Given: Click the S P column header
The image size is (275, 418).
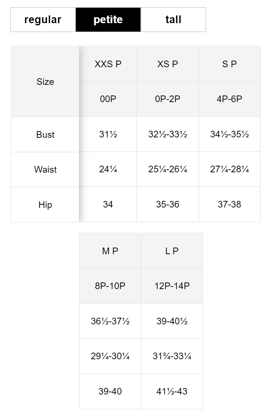Looking at the screenshot, I should tap(230, 64).
